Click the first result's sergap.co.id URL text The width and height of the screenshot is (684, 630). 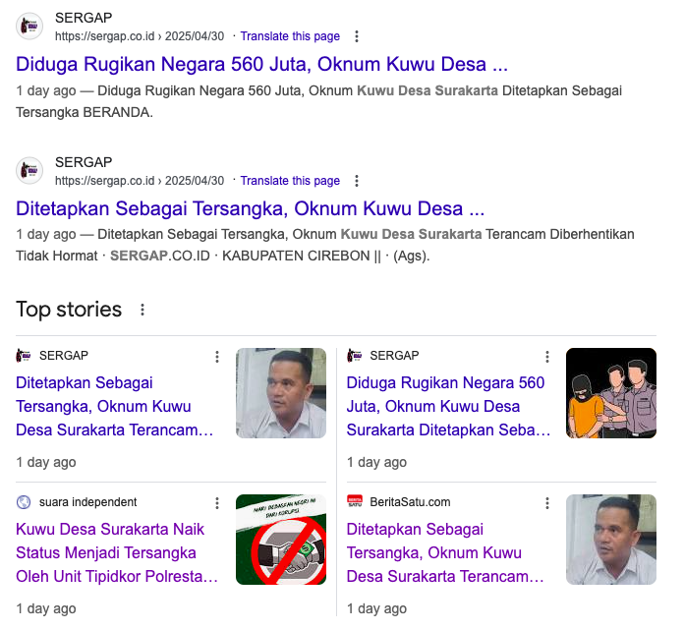coord(140,36)
